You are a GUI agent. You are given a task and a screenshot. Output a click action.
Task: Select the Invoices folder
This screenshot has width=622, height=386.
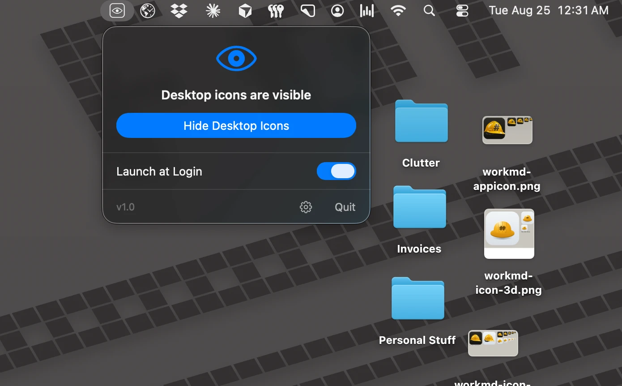pos(420,207)
